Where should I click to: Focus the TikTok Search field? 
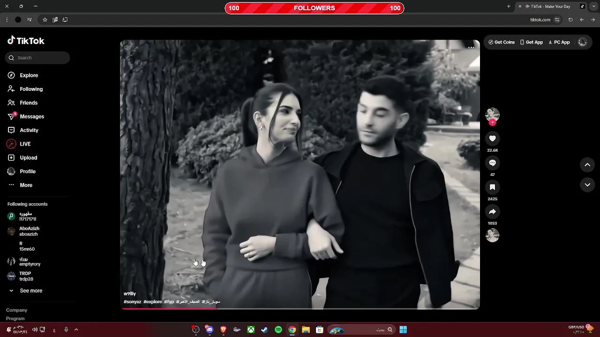(x=38, y=58)
